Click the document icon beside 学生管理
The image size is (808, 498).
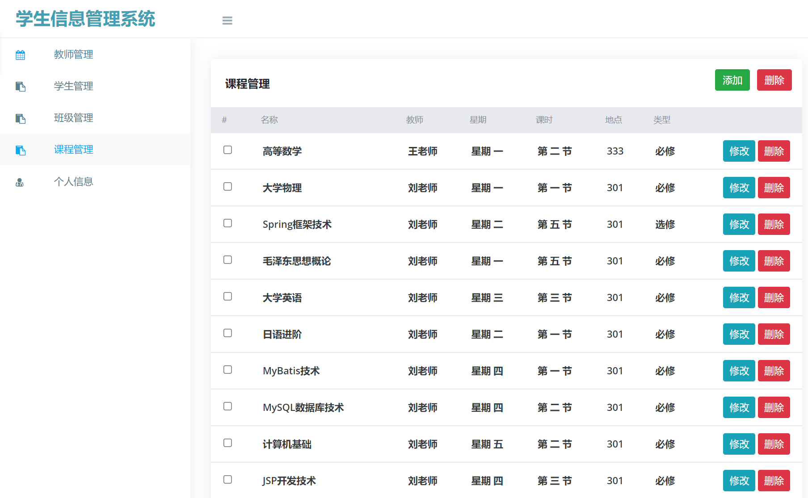(21, 87)
